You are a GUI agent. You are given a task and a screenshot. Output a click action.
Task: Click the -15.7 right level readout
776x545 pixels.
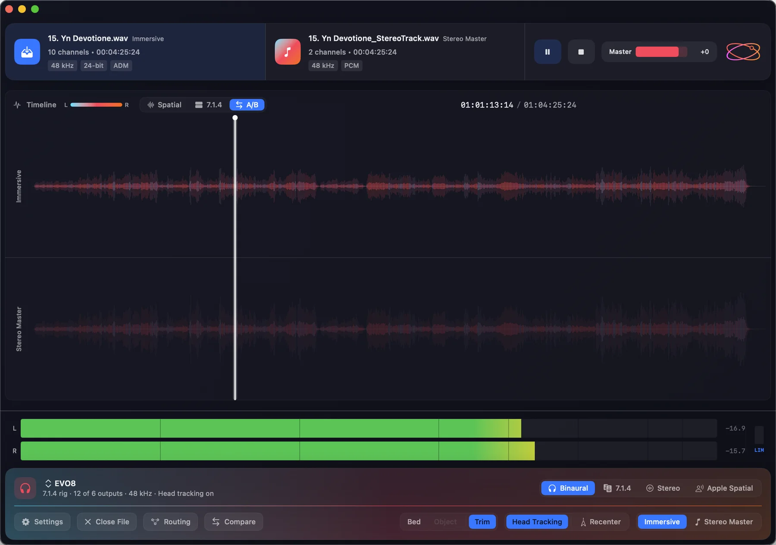tap(735, 451)
